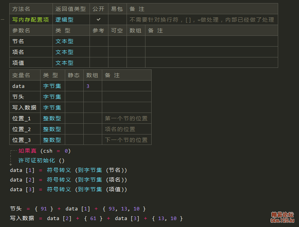Click the data [1] assignment line
The image size is (299, 227).
tap(68, 170)
